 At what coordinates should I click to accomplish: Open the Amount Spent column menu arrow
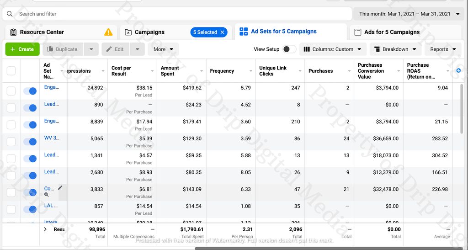[202, 71]
